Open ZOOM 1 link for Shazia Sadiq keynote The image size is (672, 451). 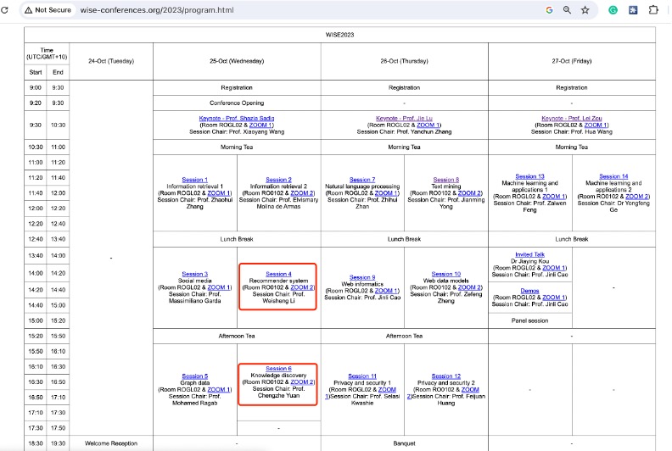pos(260,125)
